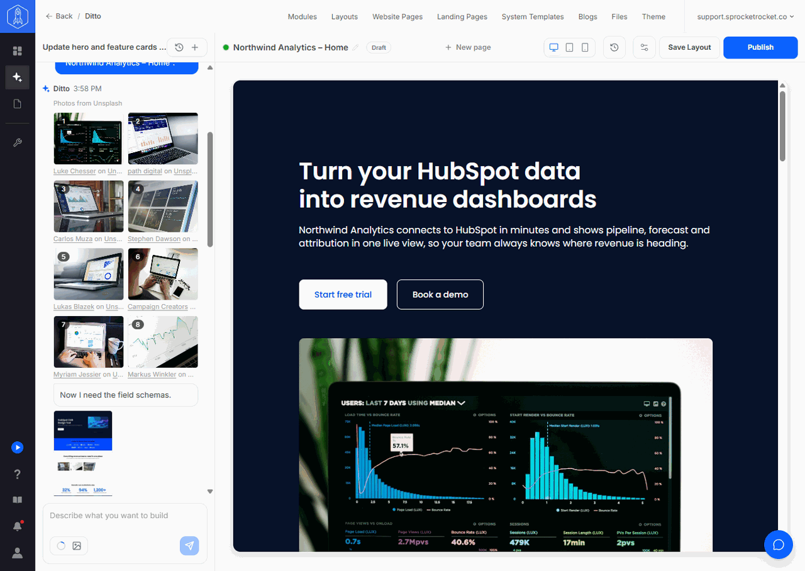The image size is (805, 571).
Task: Open the Layouts tab
Action: click(x=345, y=16)
